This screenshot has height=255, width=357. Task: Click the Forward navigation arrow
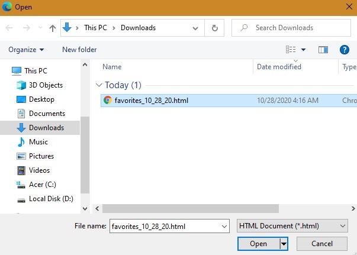tap(27, 28)
